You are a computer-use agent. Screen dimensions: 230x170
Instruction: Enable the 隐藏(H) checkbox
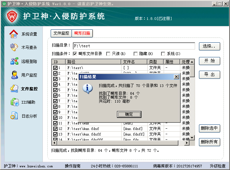coord(135,54)
